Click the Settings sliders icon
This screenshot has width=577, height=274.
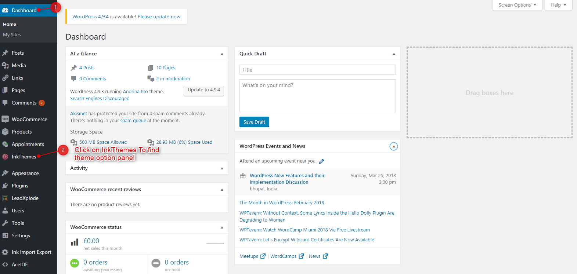[x=5, y=235]
